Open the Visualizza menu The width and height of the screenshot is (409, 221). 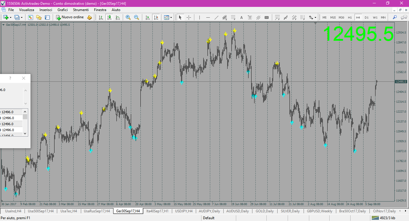point(27,10)
